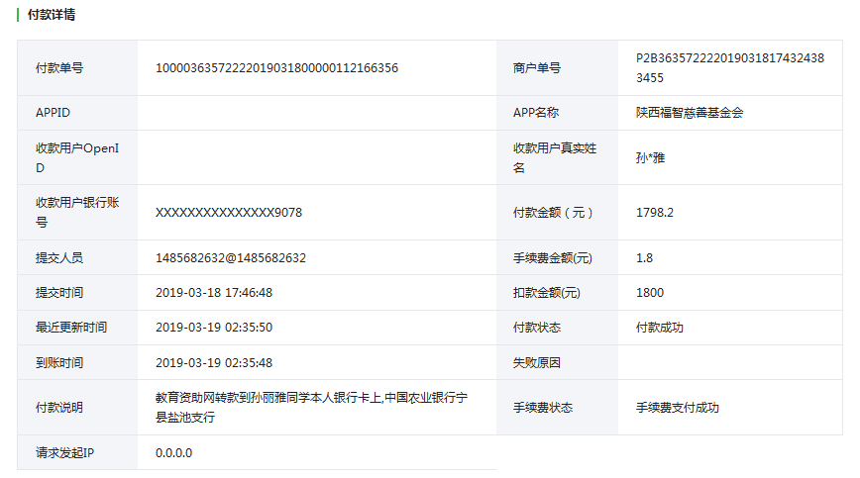Click the 付款说明 label

click(x=59, y=408)
